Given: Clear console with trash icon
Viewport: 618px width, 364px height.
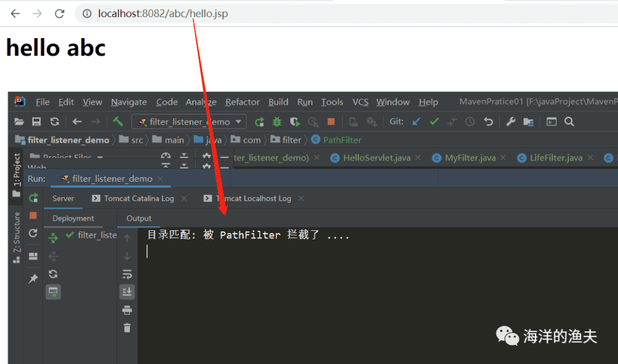Looking at the screenshot, I should coord(127,328).
